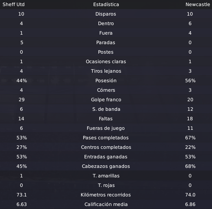This screenshot has height=209, width=212.
Task: Click the Posesión row label
Action: 106,80
